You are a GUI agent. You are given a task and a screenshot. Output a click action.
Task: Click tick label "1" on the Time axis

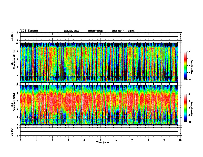(x=36, y=140)
